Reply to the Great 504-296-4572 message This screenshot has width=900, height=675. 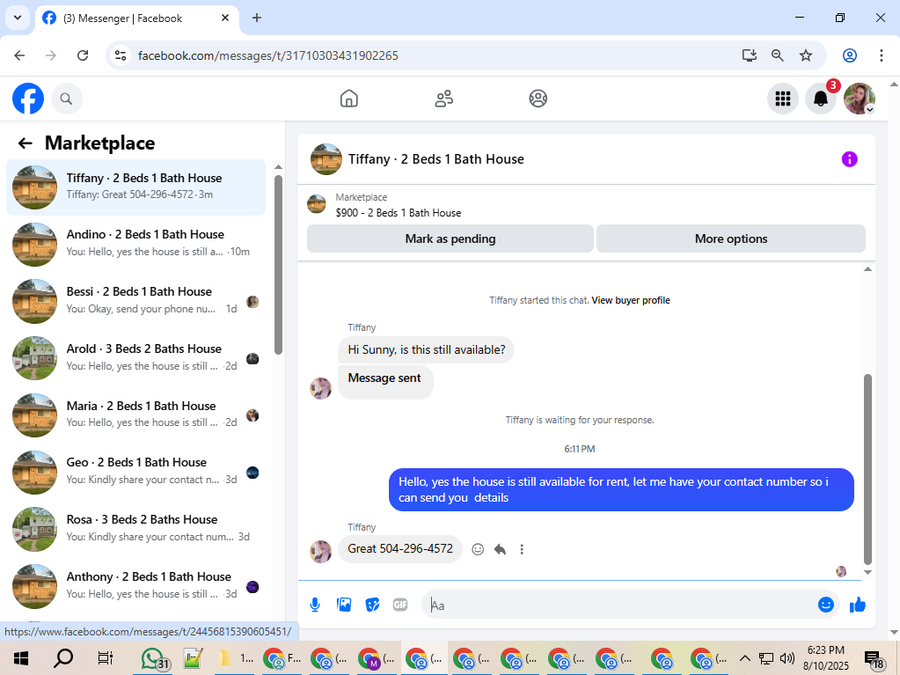(500, 549)
